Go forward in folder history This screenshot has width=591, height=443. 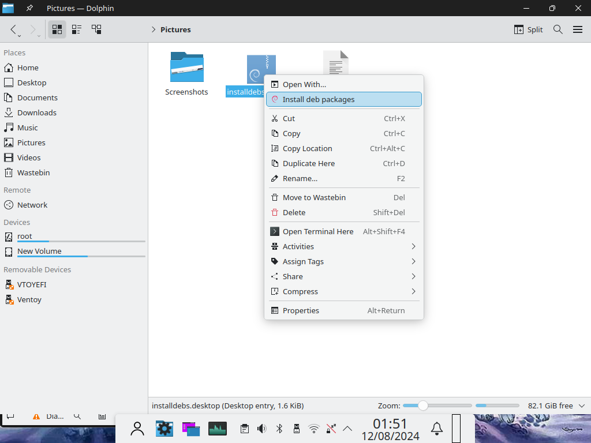[33, 29]
